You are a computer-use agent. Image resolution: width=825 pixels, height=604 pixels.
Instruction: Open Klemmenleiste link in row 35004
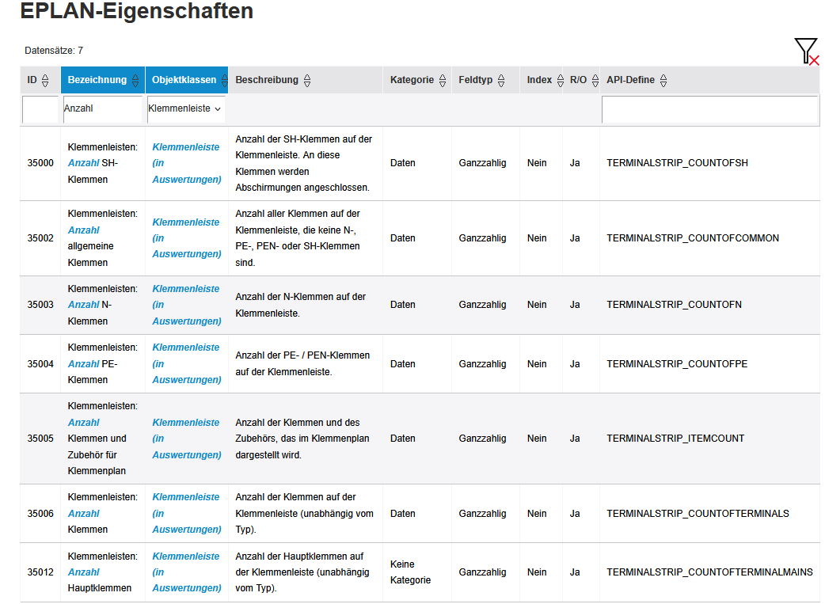(x=186, y=363)
